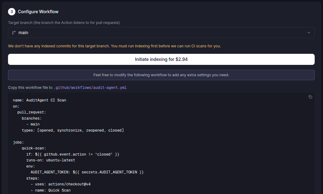Click Initiate indexing for $2.94 button
The image size is (323, 194).
[x=161, y=59]
